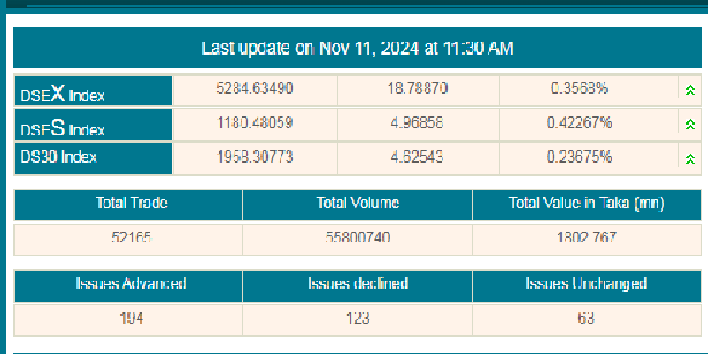Open the DSES Index link
The height and width of the screenshot is (354, 708).
[63, 127]
